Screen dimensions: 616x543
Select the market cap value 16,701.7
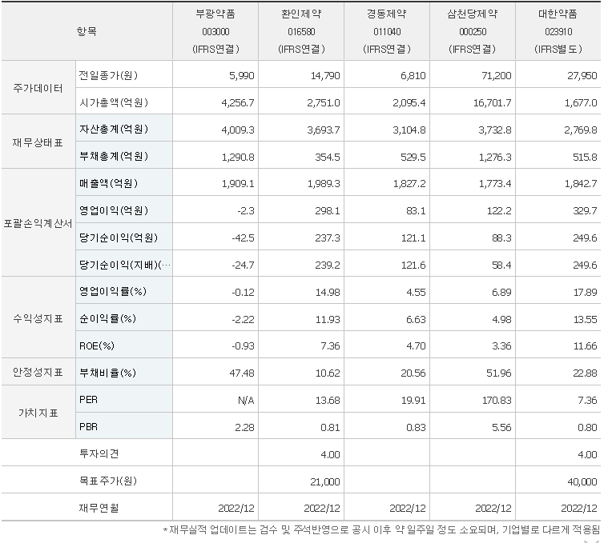tap(493, 103)
